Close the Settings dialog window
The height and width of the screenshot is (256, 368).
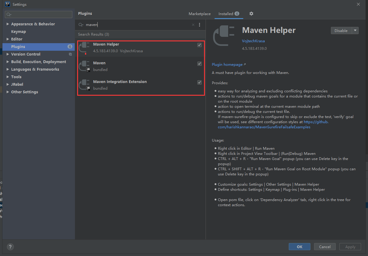pyautogui.click(x=358, y=4)
